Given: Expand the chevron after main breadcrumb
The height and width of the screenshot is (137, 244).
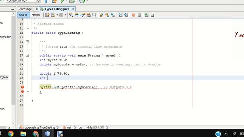Looking at the screenshot, I should [x=75, y=127].
